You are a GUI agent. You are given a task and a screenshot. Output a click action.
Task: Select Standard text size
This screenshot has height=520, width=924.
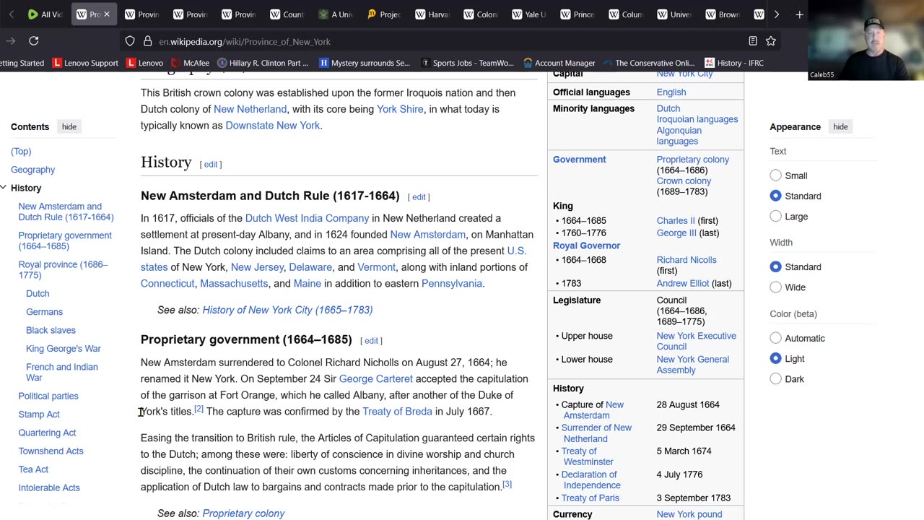click(775, 196)
